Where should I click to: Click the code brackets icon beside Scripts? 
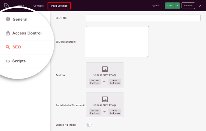(8, 61)
